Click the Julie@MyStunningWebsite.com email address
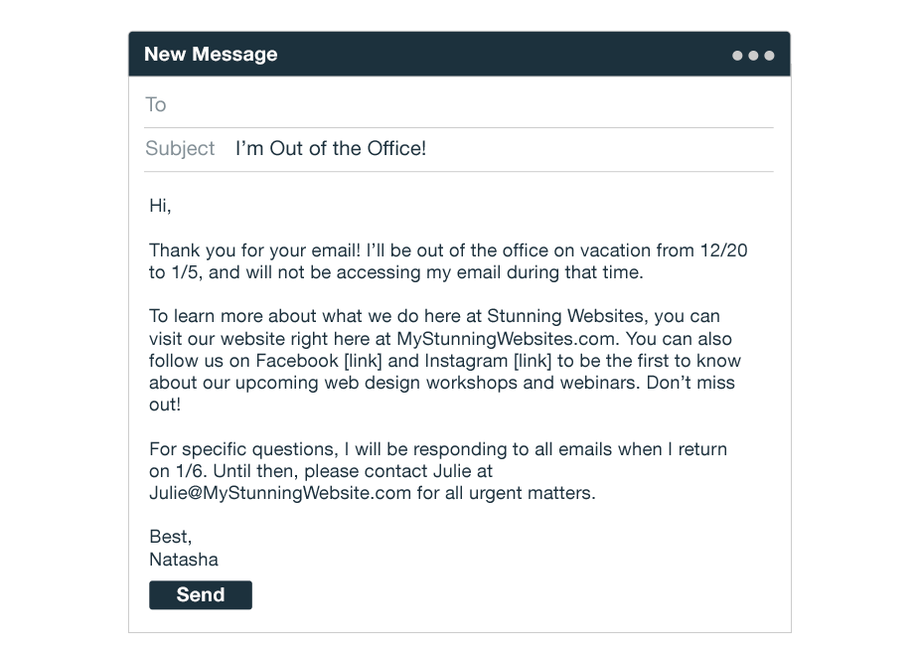Image resolution: width=918 pixels, height=657 pixels. (280, 493)
